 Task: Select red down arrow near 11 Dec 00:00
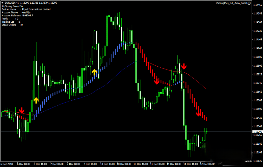[x=157, y=81]
